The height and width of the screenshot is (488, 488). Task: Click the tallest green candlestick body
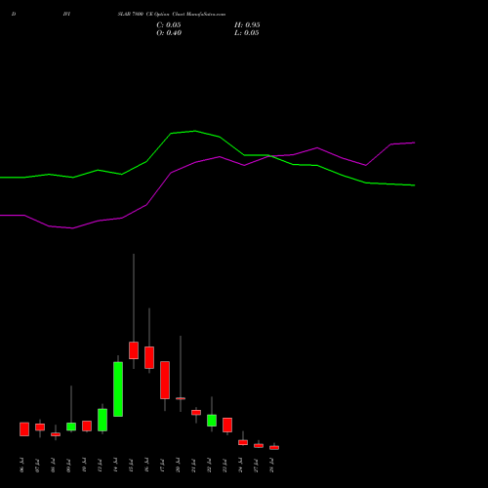tap(118, 389)
